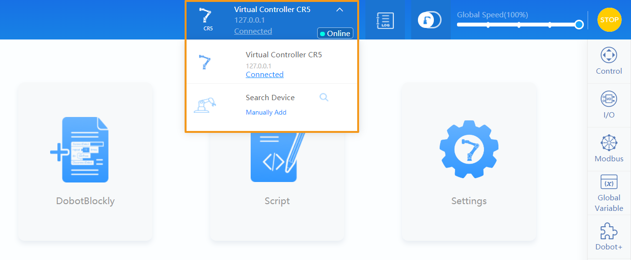Click 127.0.0.1 address in device list
631x260 pixels.
pos(259,65)
